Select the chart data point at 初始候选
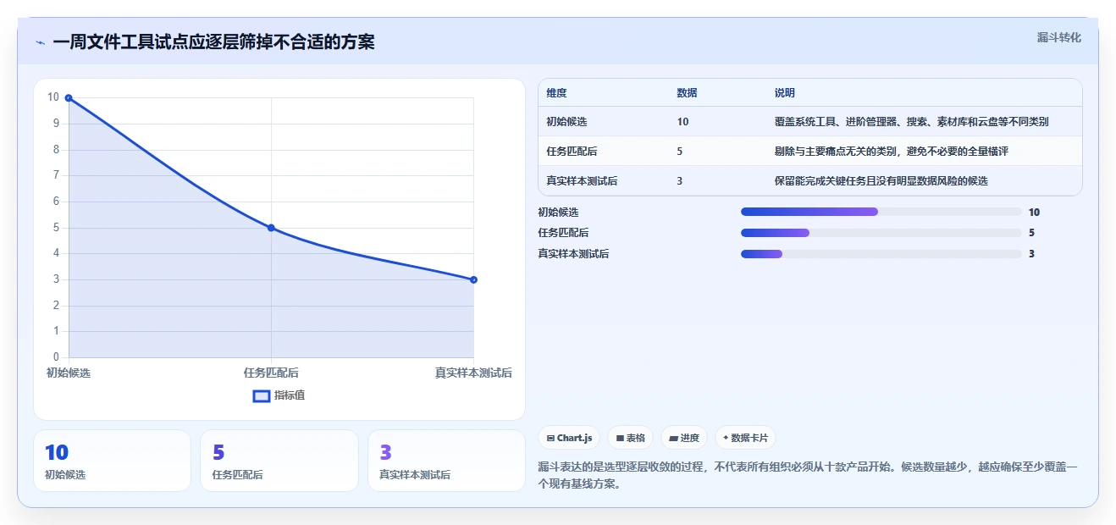This screenshot has height=525, width=1116. click(69, 98)
